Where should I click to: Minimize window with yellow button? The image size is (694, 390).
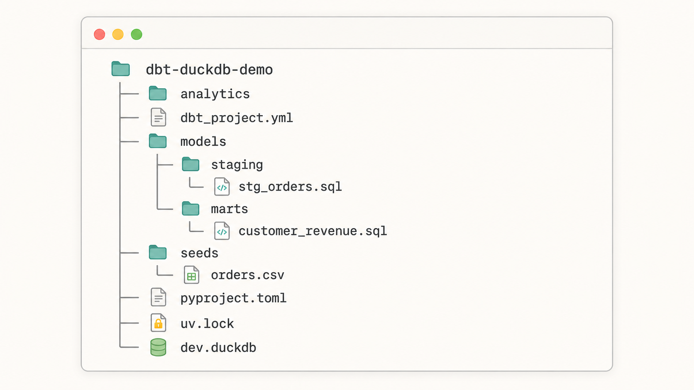pos(118,34)
